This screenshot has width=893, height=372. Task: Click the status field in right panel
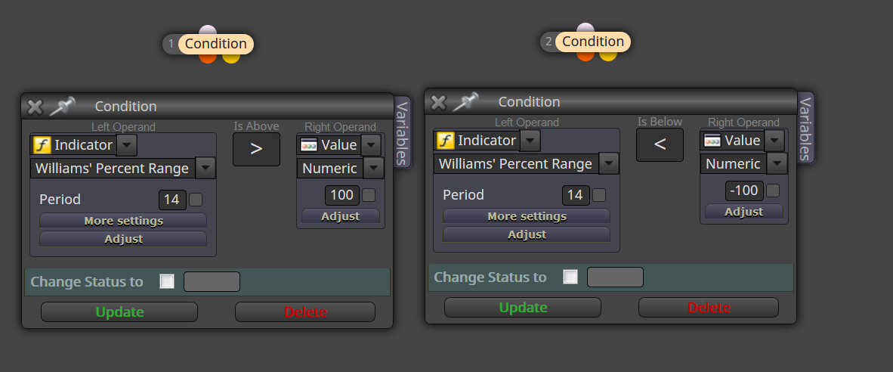615,277
